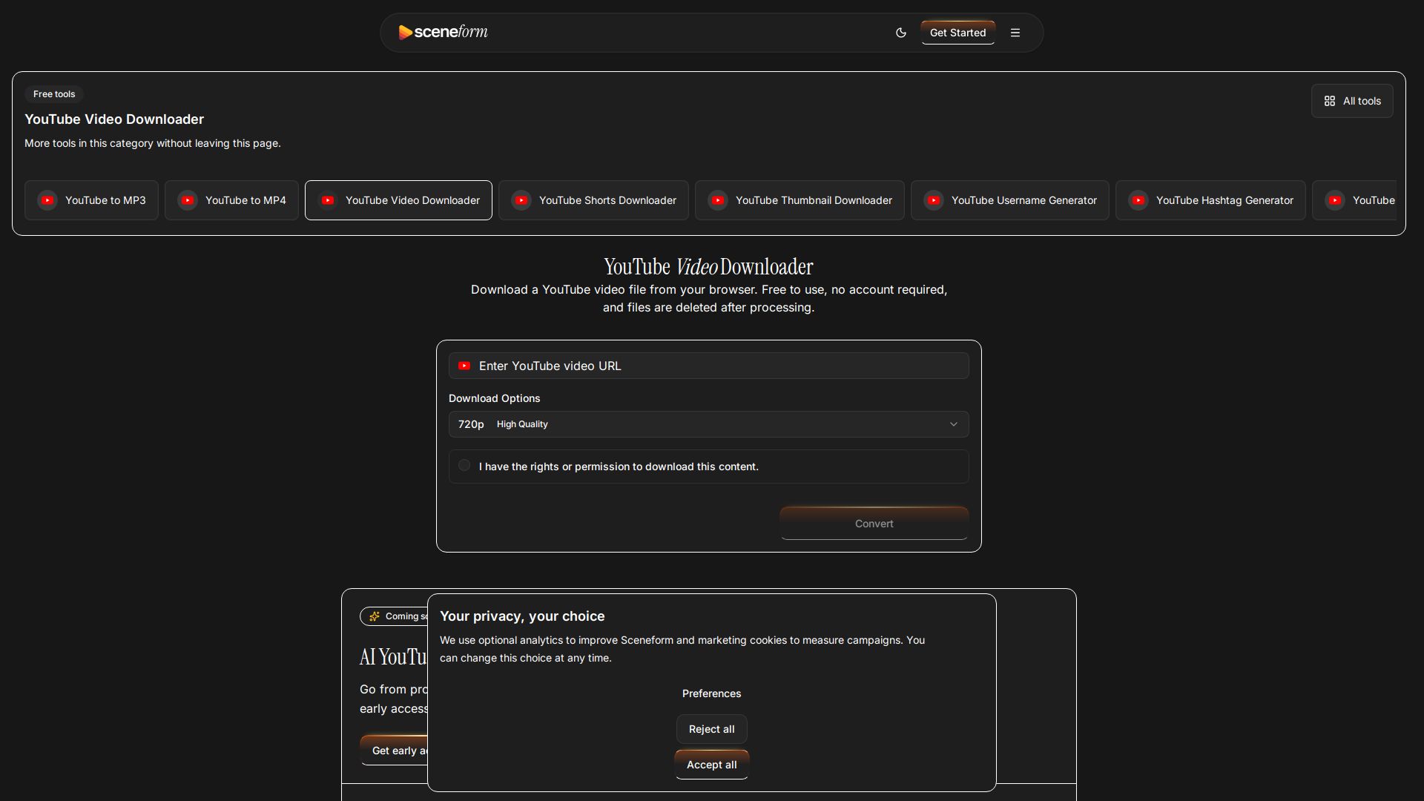Screen dimensions: 1424x801
Task: Click 'Your privacy, your choice' heading
Action: (522, 616)
